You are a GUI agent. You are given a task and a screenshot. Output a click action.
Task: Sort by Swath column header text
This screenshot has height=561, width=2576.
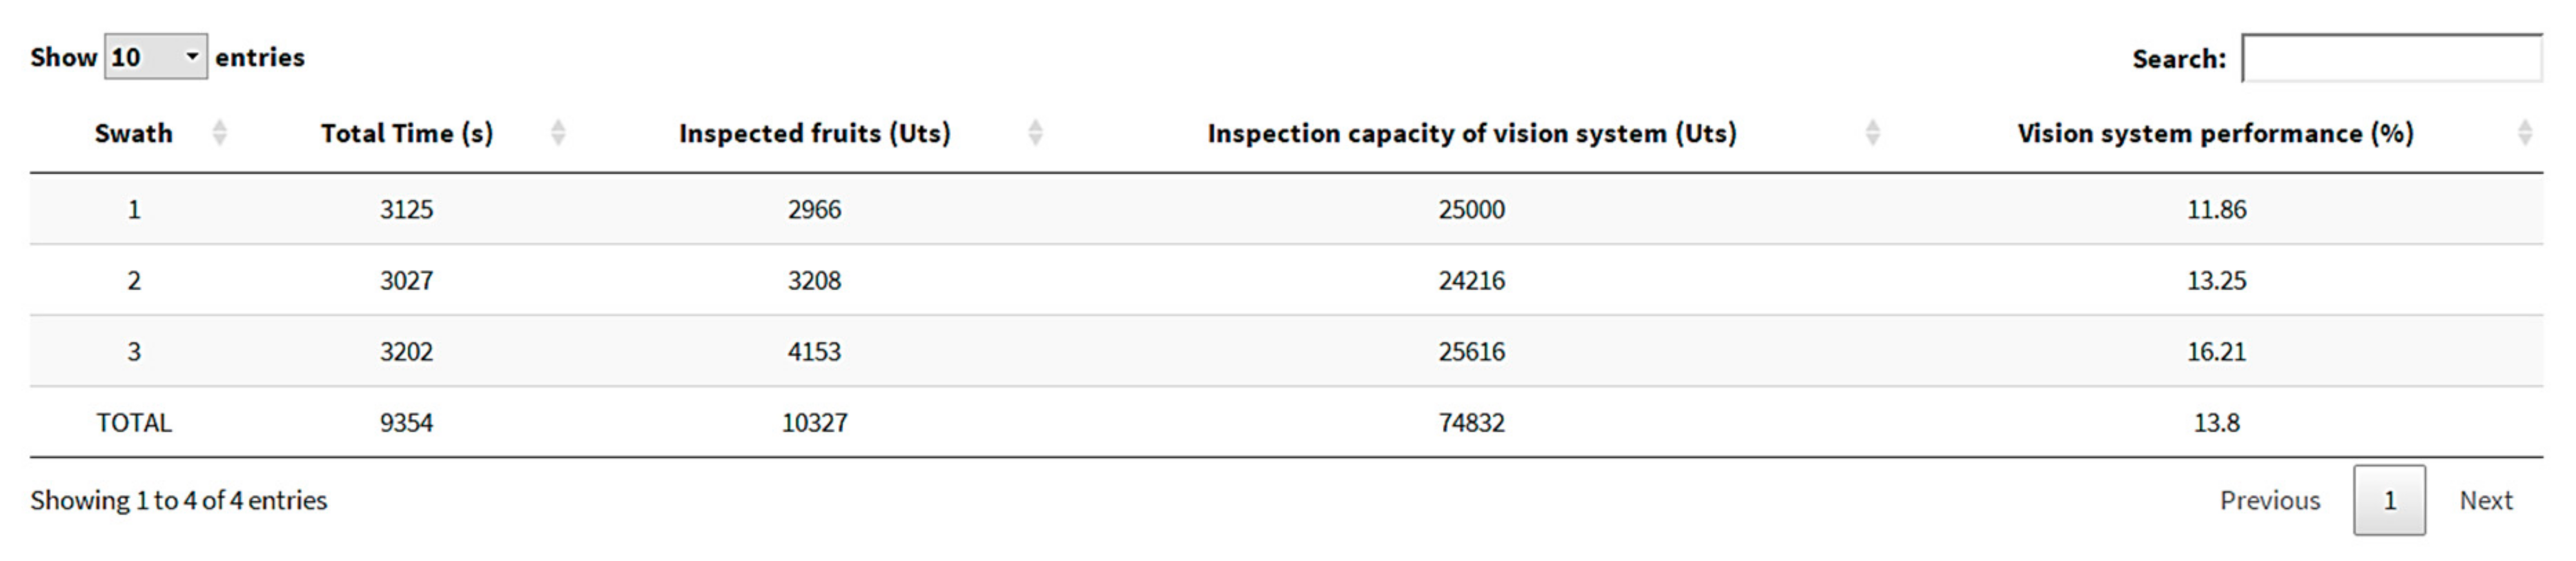[133, 133]
